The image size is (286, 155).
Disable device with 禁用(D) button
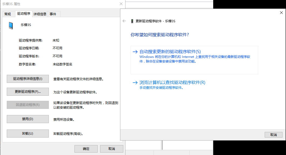28,119
